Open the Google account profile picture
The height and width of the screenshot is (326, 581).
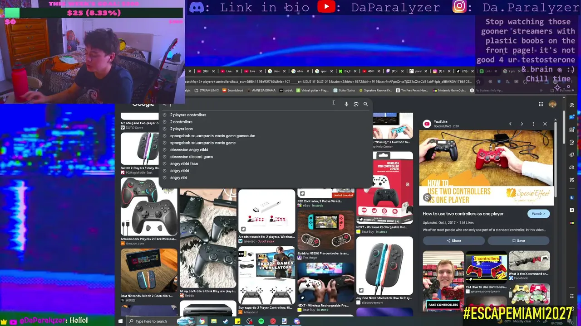[552, 105]
